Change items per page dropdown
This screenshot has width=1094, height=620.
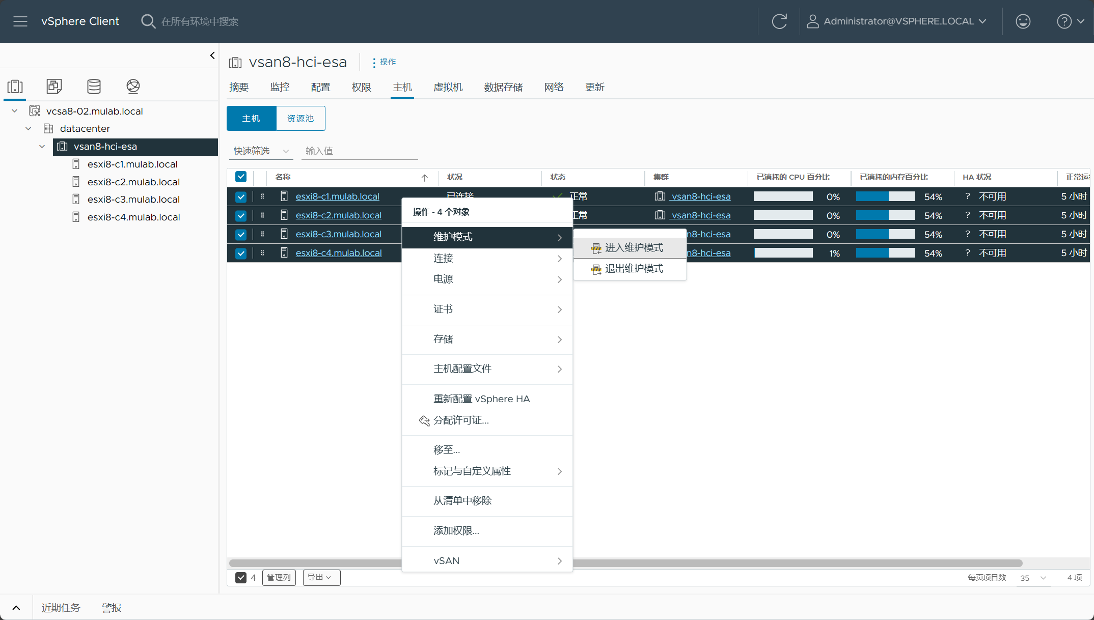[x=1033, y=578]
